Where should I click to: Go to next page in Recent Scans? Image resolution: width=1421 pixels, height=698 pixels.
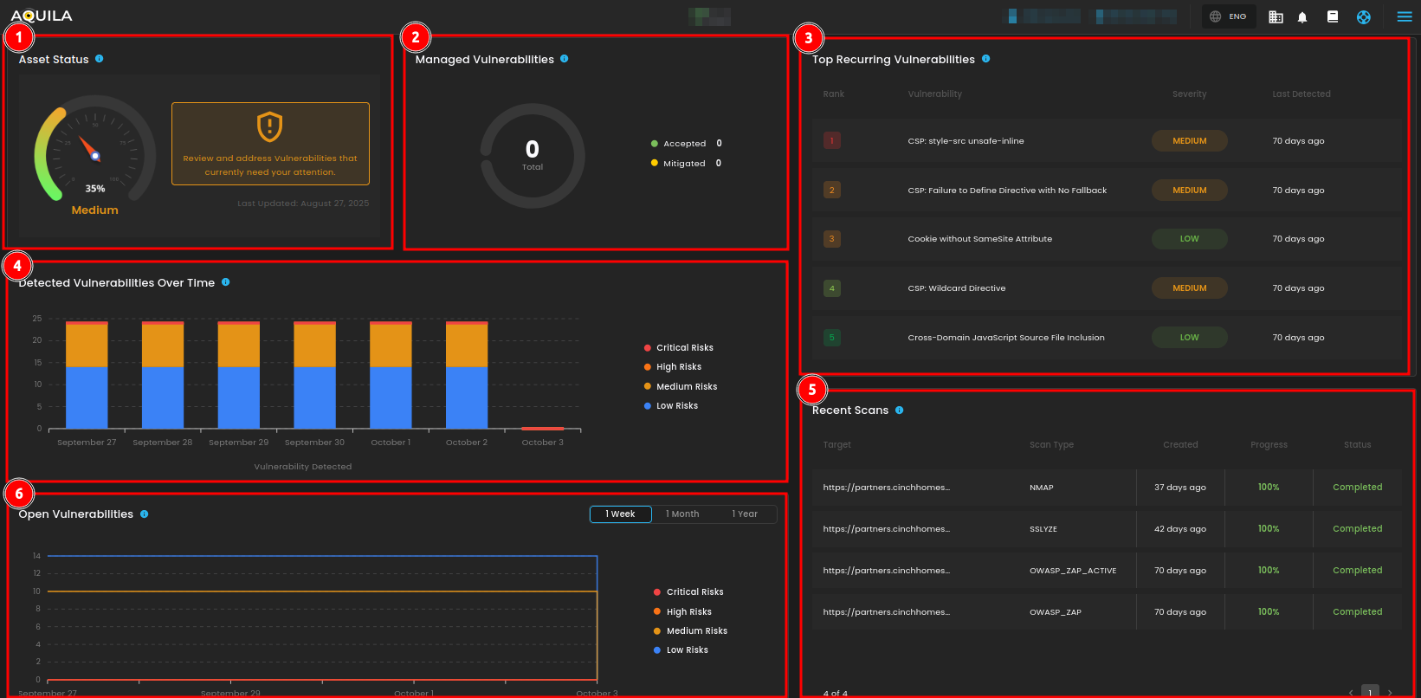1391,692
